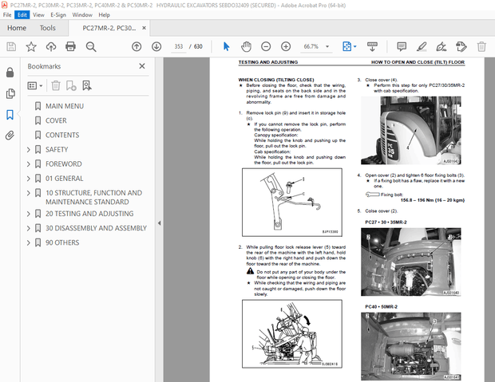Open the fit page options

349,47
